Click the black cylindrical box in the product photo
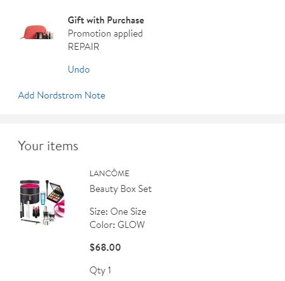285x281 pixels. tap(30, 191)
